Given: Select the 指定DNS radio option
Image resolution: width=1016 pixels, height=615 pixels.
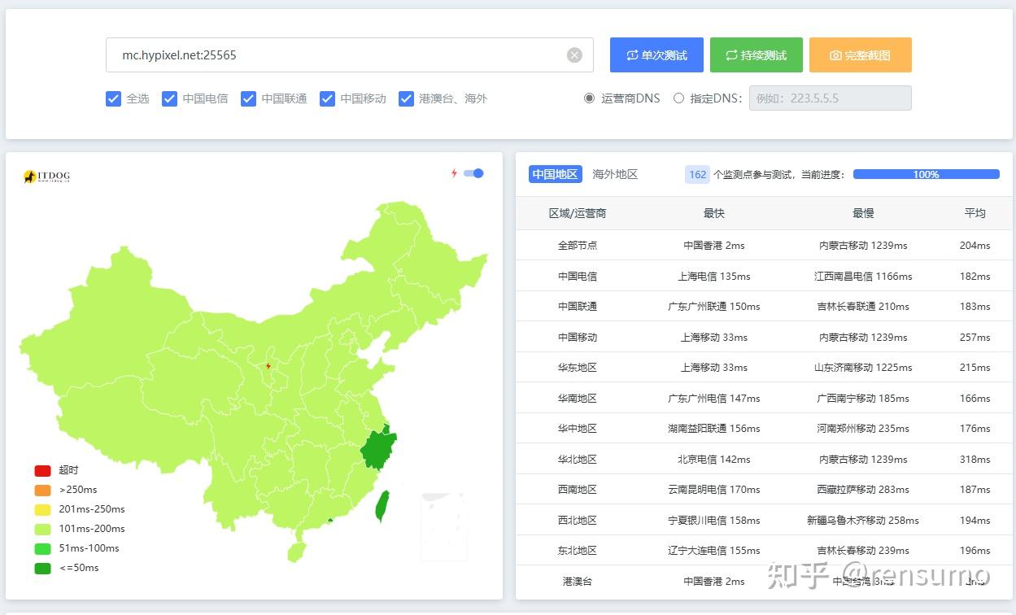Looking at the screenshot, I should coord(678,98).
